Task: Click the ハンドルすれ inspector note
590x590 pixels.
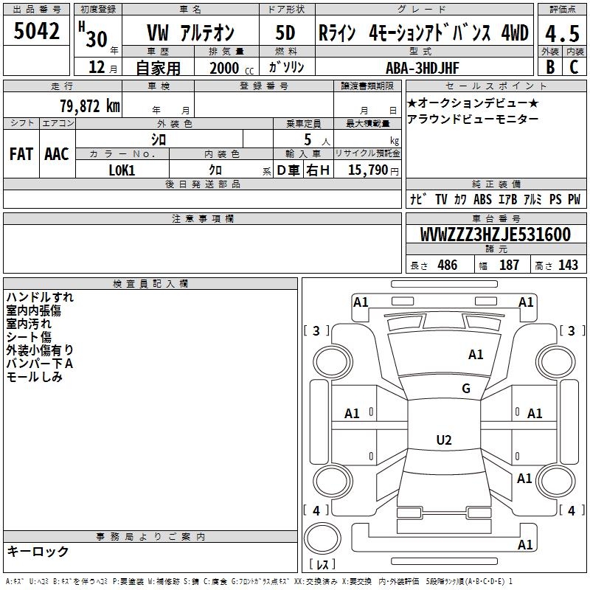Action: [40, 297]
